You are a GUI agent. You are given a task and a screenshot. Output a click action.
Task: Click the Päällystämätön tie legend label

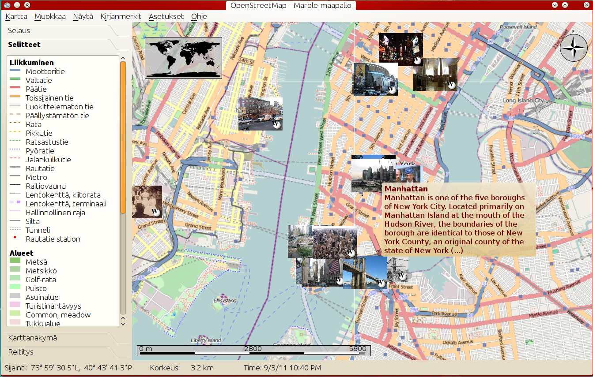tap(57, 116)
